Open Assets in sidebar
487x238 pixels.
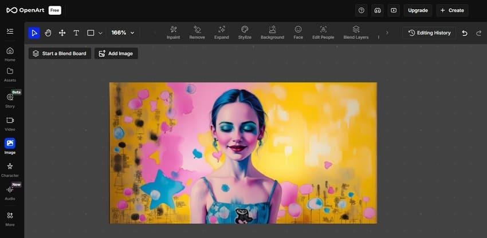(x=10, y=75)
